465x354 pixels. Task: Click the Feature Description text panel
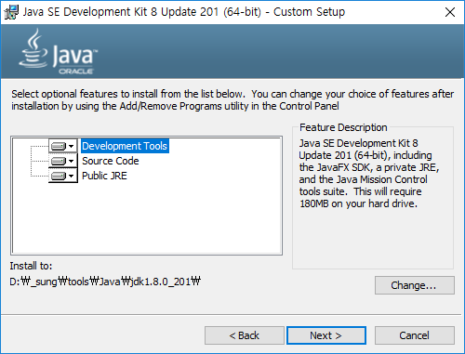click(369, 174)
